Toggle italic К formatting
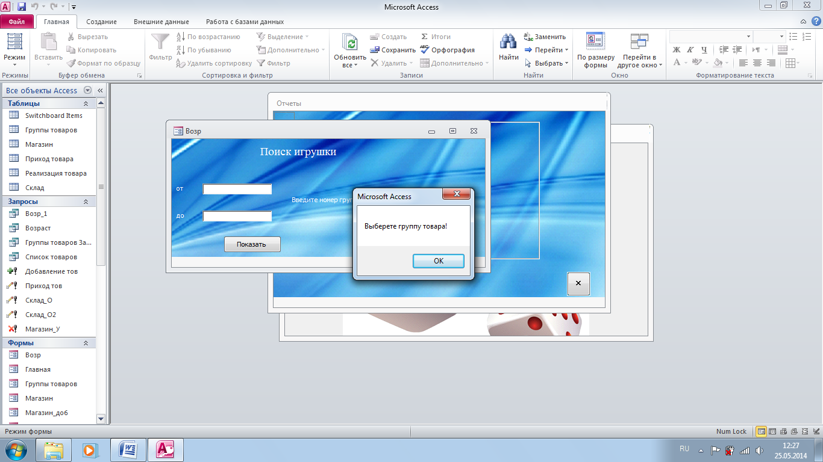Screen dimensions: 823x462 [690, 50]
